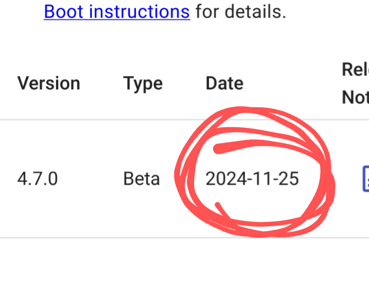Click the "for details." text
This screenshot has width=369, height=292.
pos(241,11)
